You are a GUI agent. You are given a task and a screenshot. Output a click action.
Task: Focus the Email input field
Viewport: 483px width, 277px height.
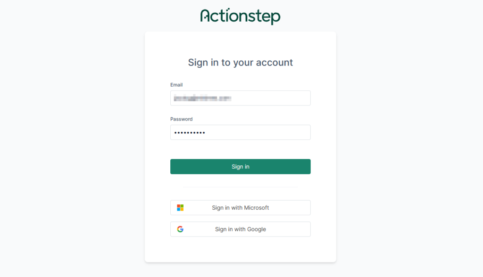pos(240,98)
